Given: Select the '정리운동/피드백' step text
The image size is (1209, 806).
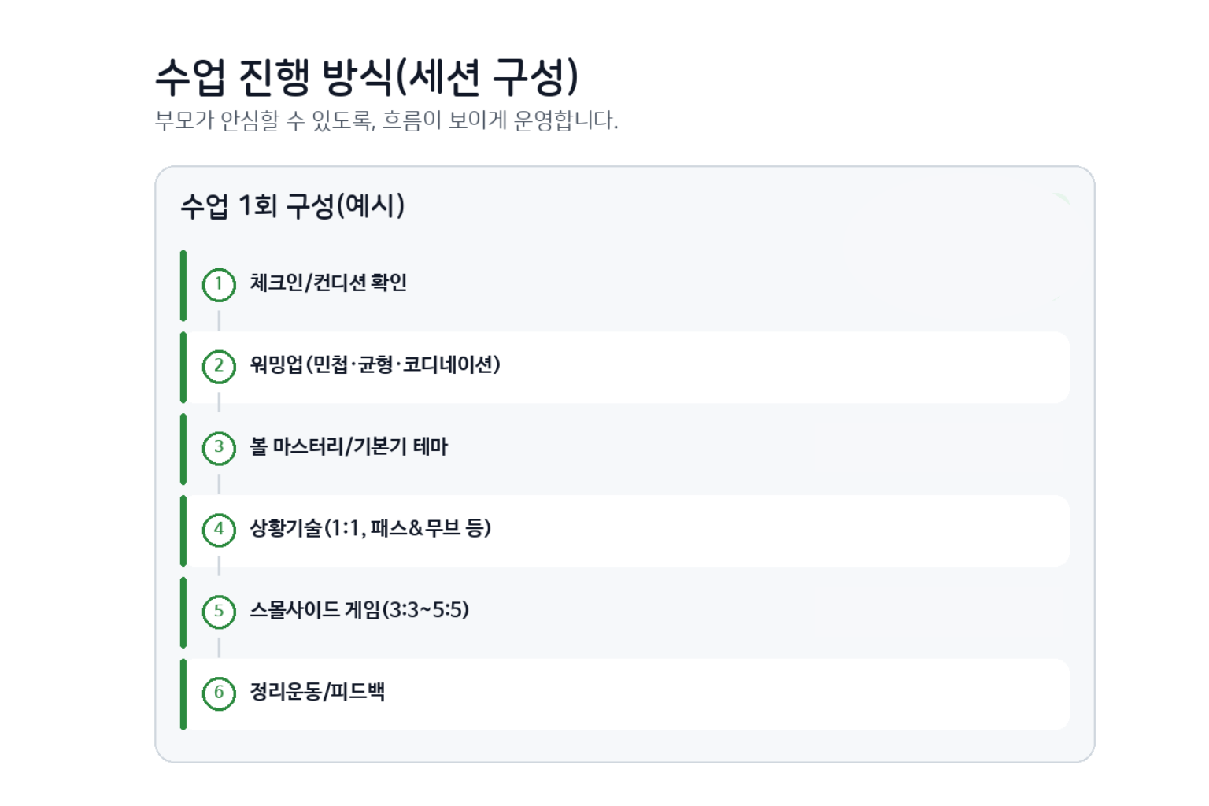Looking at the screenshot, I should 317,692.
